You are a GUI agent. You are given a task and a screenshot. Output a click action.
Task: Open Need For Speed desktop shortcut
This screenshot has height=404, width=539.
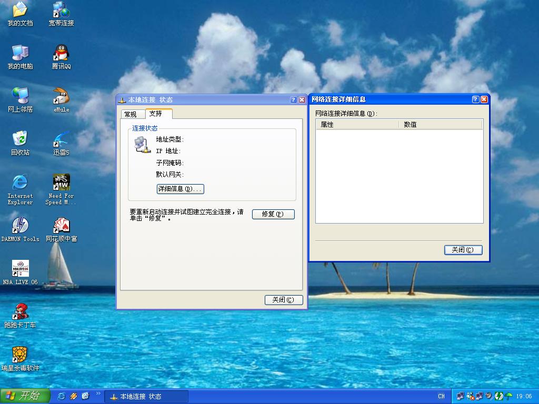tap(61, 183)
